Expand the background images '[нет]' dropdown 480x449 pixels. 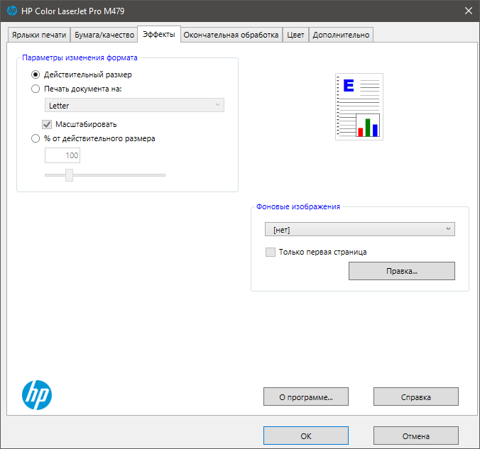(x=360, y=229)
